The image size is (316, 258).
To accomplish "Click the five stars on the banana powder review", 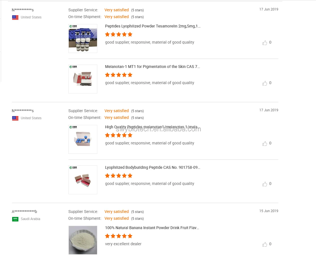I will pyautogui.click(x=119, y=236).
